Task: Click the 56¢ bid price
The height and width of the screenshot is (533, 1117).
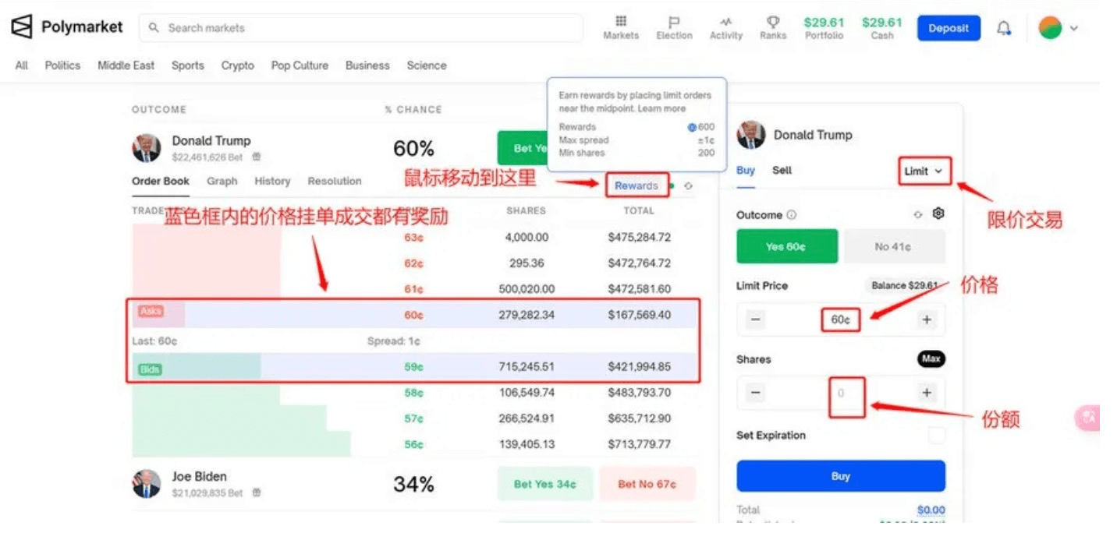Action: point(413,444)
